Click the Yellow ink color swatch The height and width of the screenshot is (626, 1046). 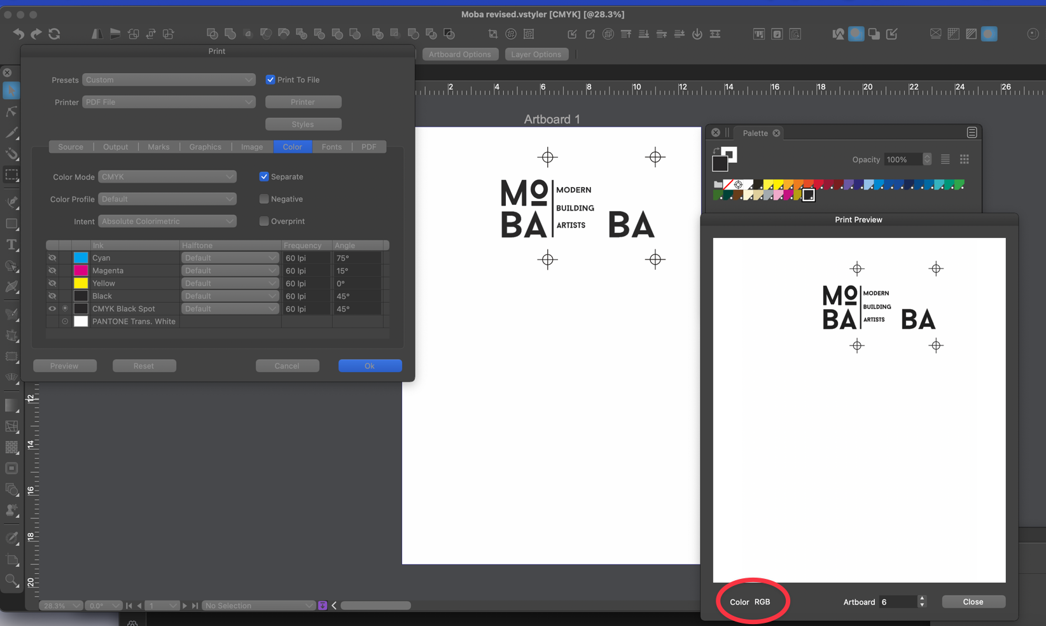coord(81,283)
